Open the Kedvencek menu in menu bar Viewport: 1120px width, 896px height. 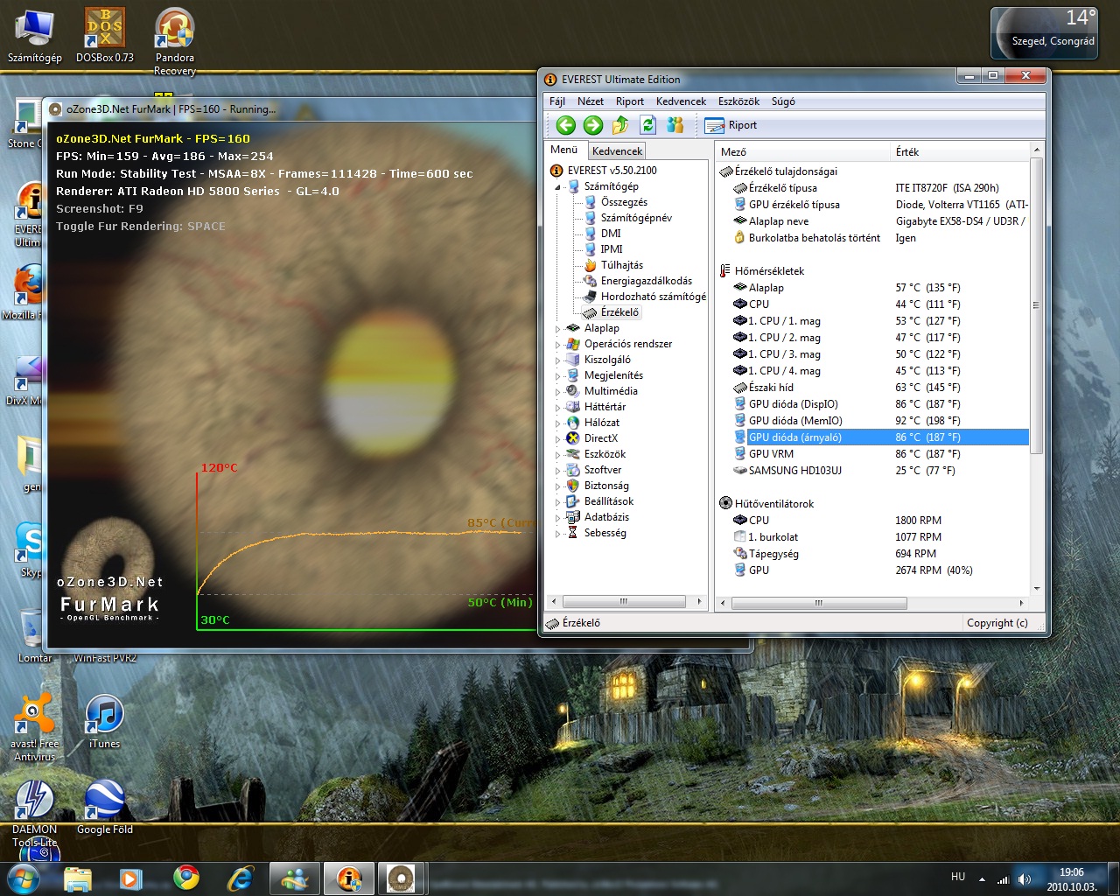[681, 101]
